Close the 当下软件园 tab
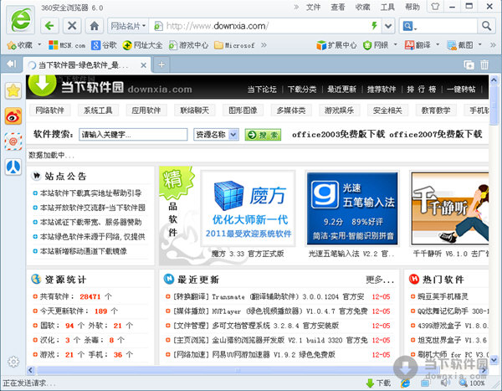This screenshot has height=391, width=502. 144,65
